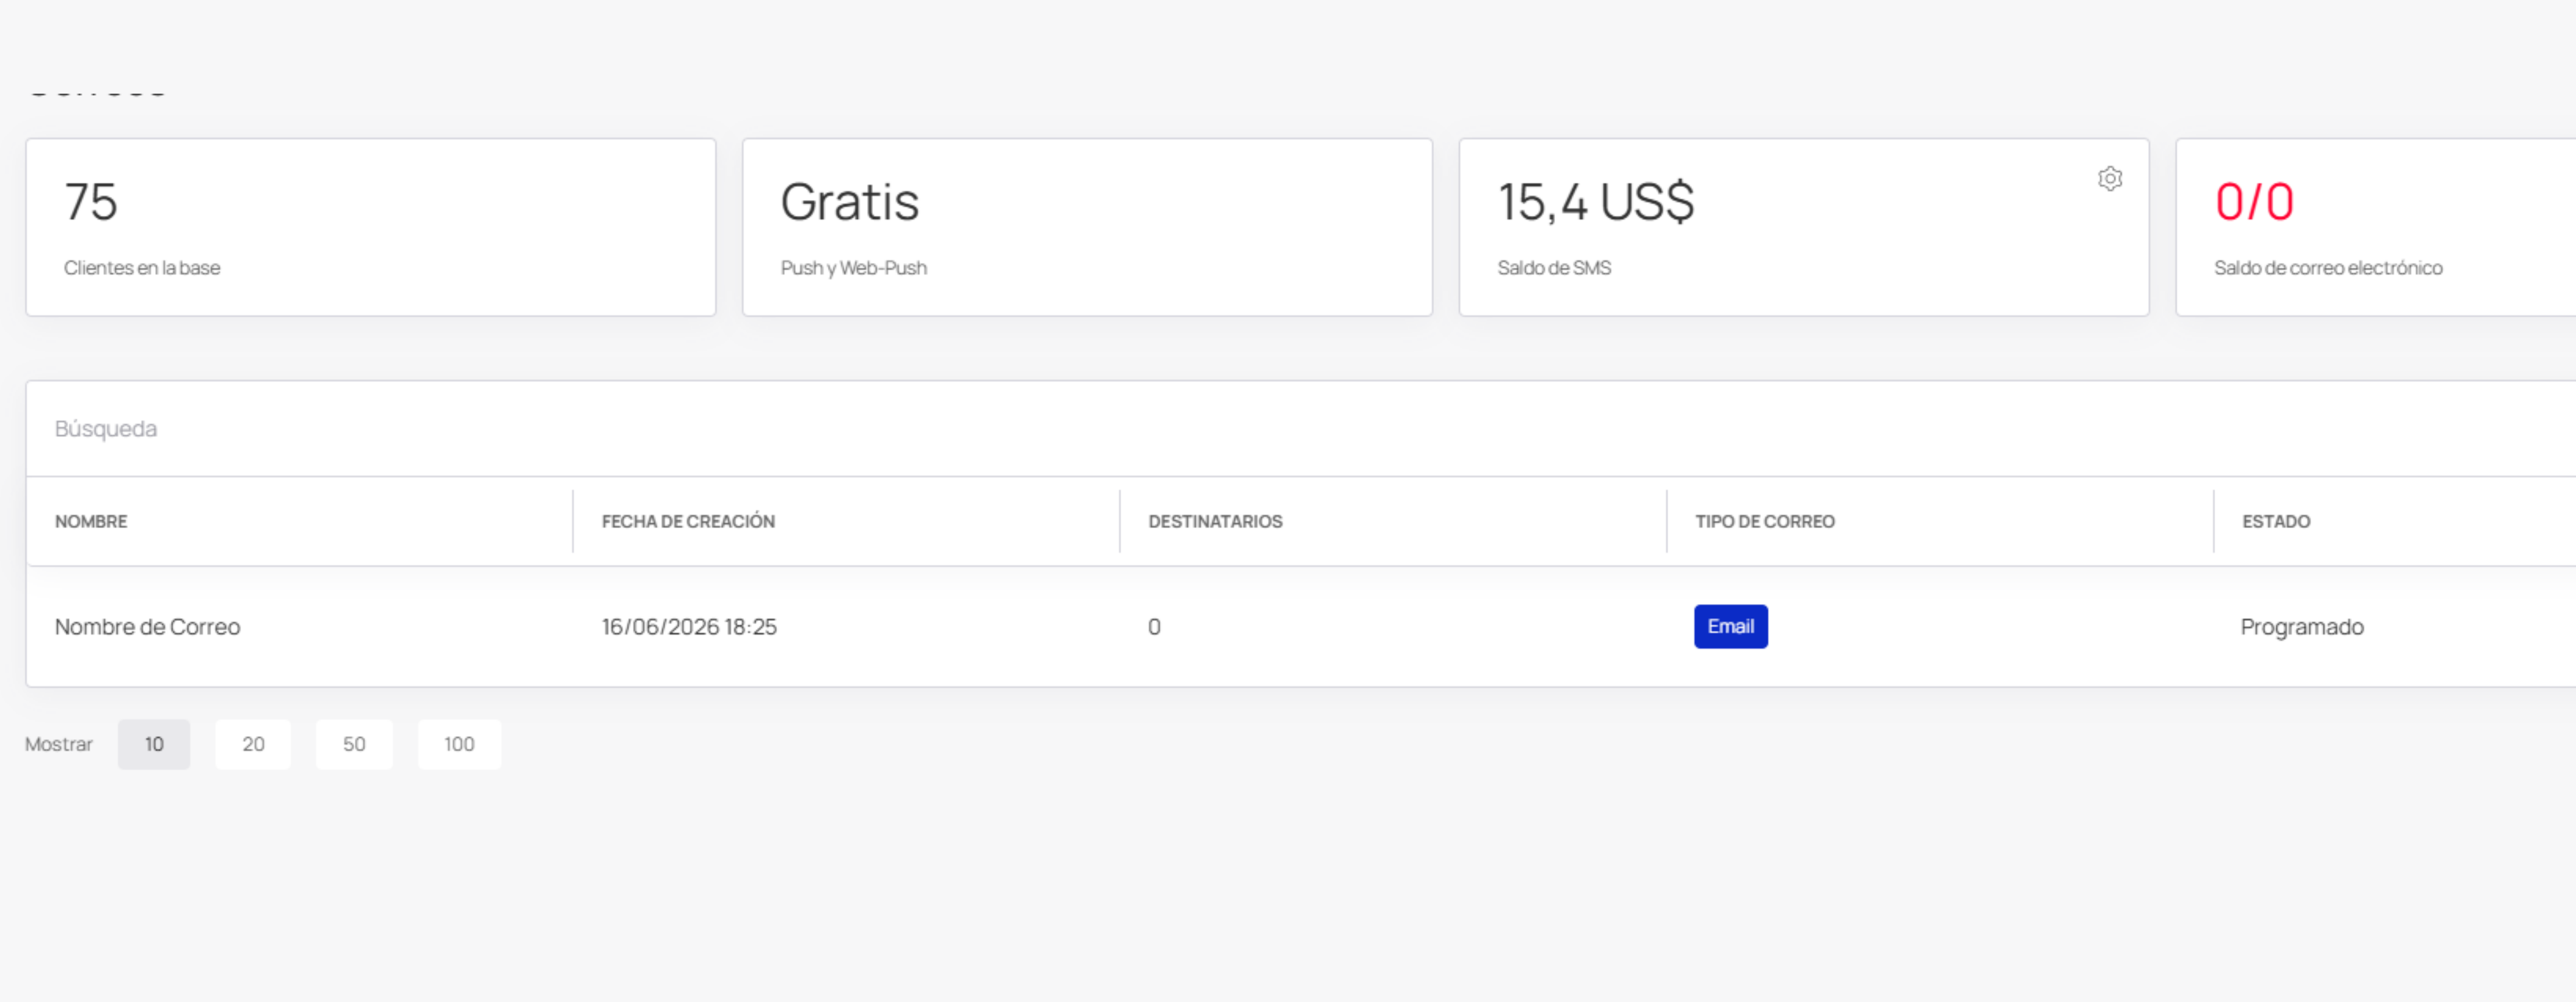Image resolution: width=2576 pixels, height=1002 pixels.
Task: Sort by DESTINATARIOS column header
Action: click(1215, 521)
